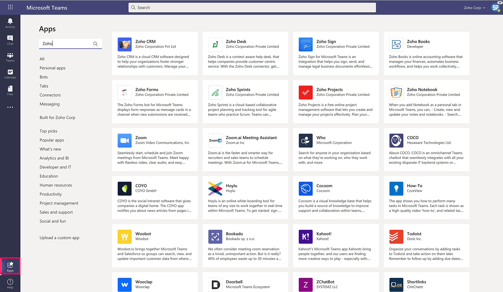Filter apps by Project management
Viewport: 503px width, 292px height.
tap(59, 203)
